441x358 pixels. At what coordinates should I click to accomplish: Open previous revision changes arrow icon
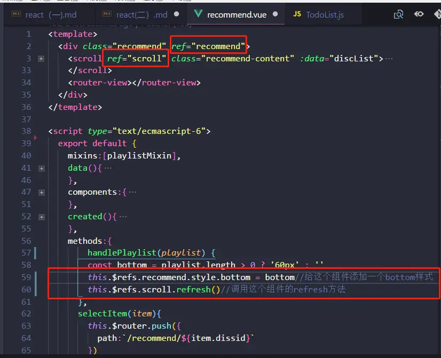(x=419, y=14)
